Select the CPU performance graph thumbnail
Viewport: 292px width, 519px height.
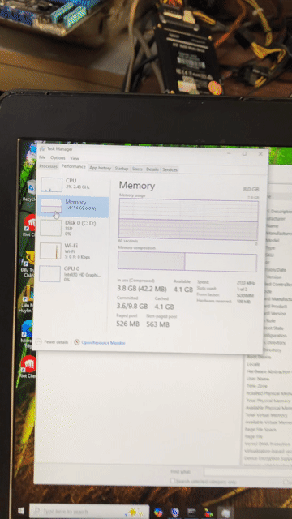(51, 185)
